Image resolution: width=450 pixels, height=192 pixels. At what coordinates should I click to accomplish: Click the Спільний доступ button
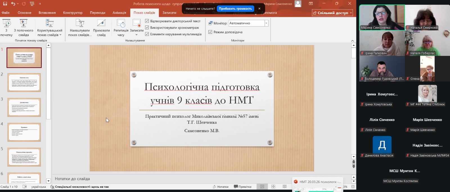point(332,13)
